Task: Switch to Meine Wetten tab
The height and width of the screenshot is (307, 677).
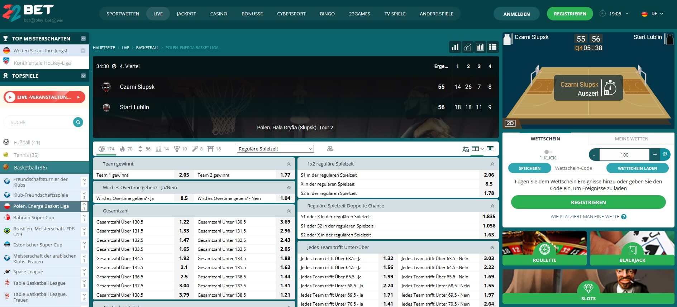Action: click(631, 139)
